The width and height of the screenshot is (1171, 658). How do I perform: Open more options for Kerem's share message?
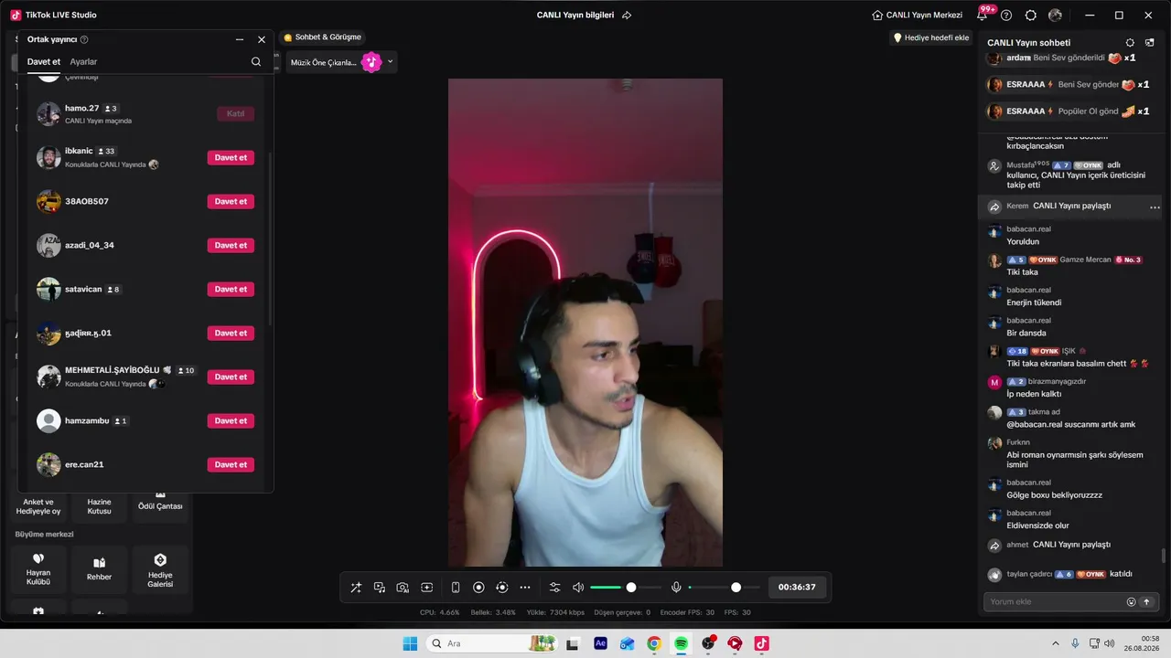(x=1155, y=207)
